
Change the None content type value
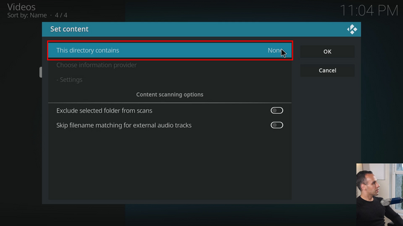point(275,51)
